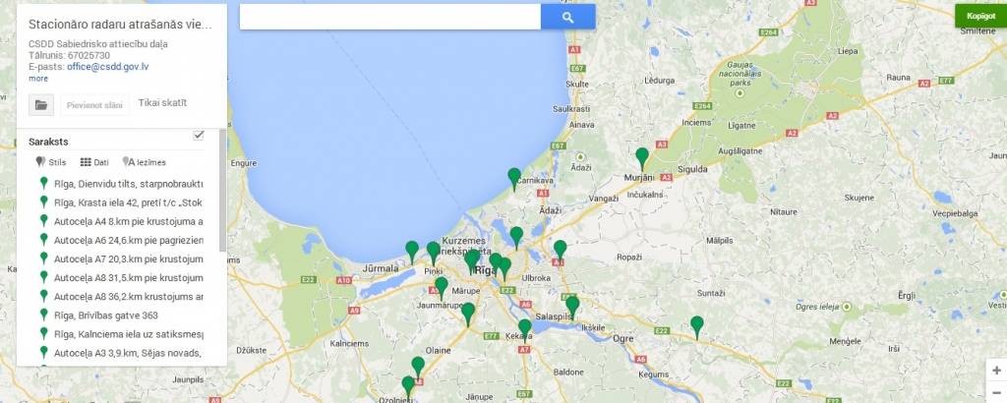The height and width of the screenshot is (403, 1007).
Task: Click the map title Stacionāro radaru atrašanās vie…
Action: point(120,25)
